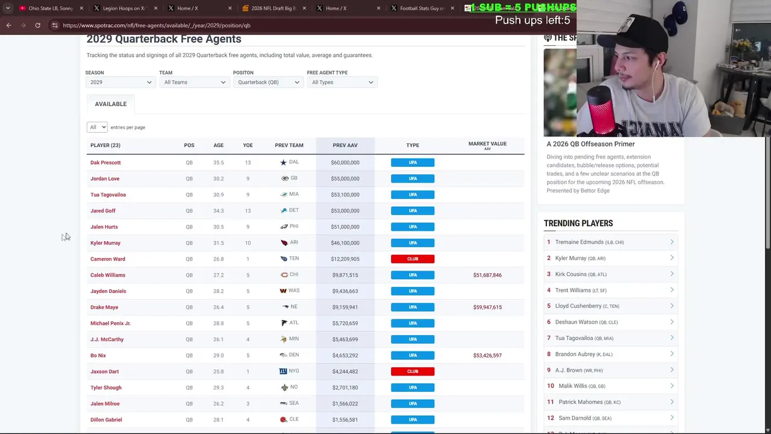Open Jayden Daniels player link
771x434 pixels.
pos(108,291)
